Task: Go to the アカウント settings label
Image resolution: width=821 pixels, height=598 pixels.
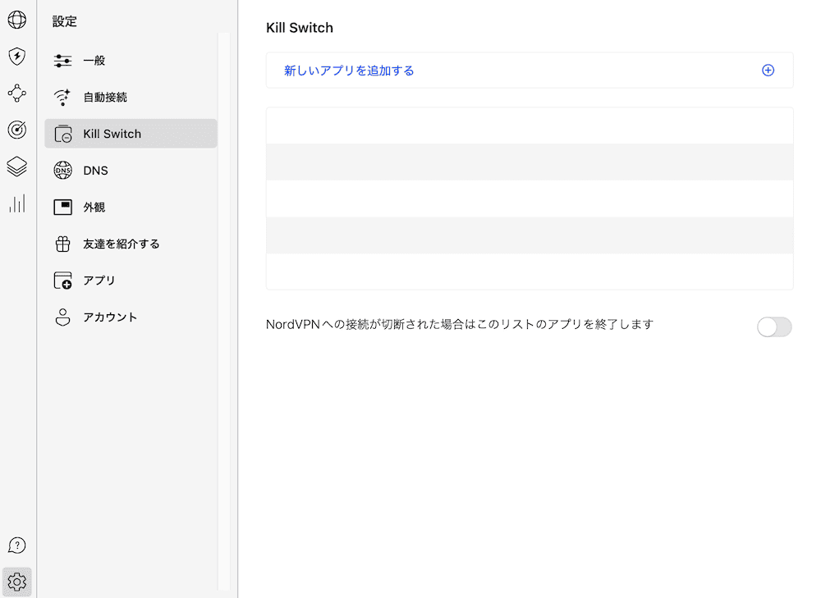Action: [110, 317]
